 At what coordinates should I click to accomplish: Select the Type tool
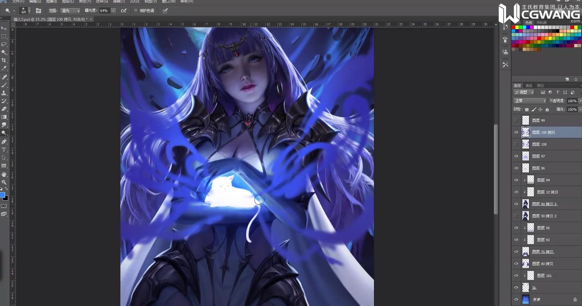pos(4,149)
